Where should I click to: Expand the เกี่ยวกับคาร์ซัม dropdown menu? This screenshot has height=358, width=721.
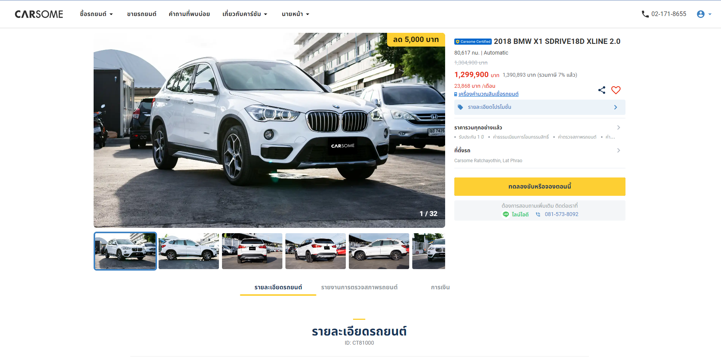coord(245,14)
